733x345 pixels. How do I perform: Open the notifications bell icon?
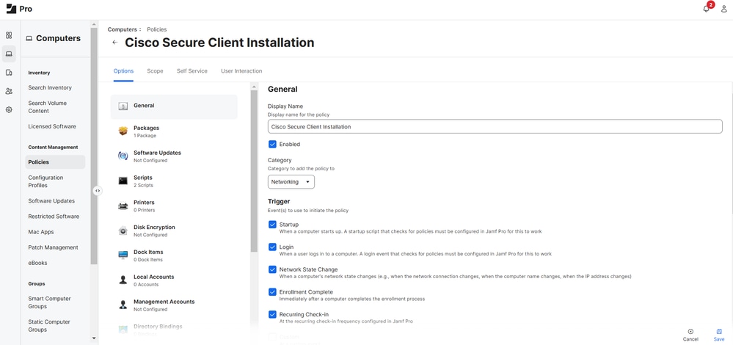[707, 9]
